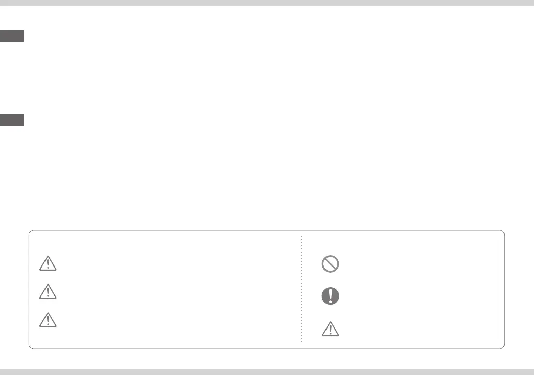Click the empty space above the prohibition icon inside box
Screen dimensions: 534x375
coord(330,244)
